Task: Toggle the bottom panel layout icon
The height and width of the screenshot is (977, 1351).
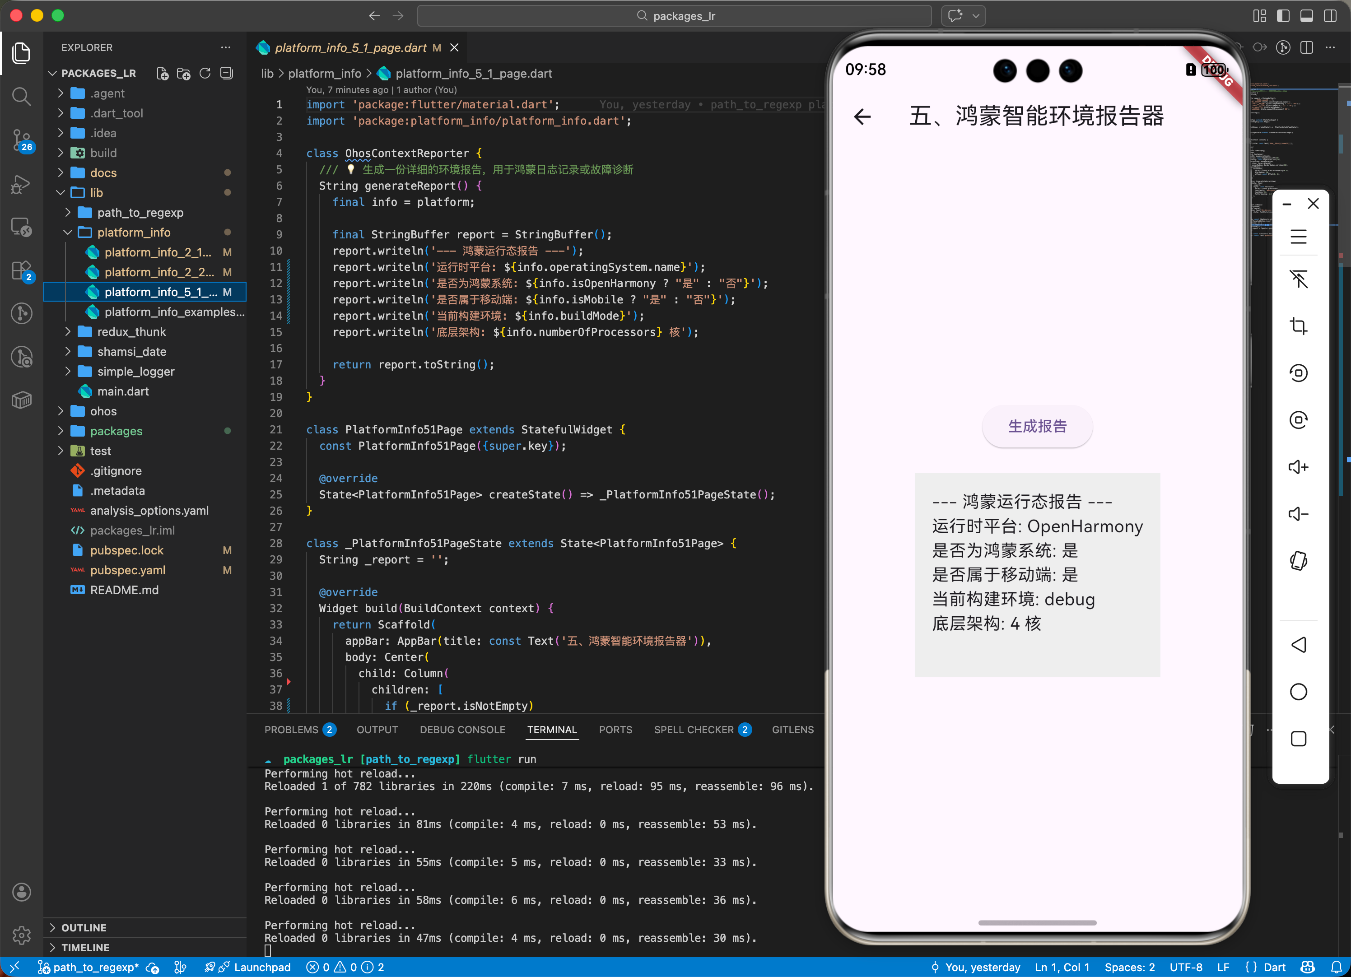Action: [1306, 16]
